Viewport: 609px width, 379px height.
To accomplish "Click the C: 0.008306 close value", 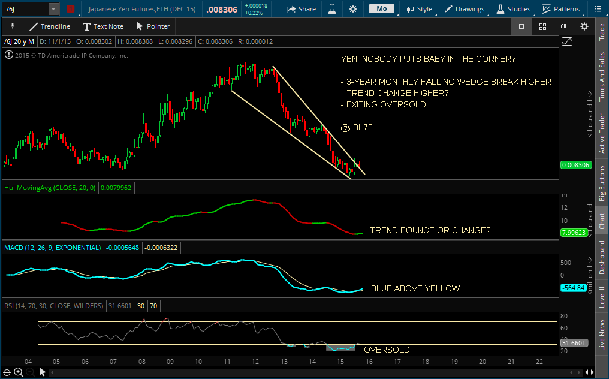I will (x=215, y=41).
